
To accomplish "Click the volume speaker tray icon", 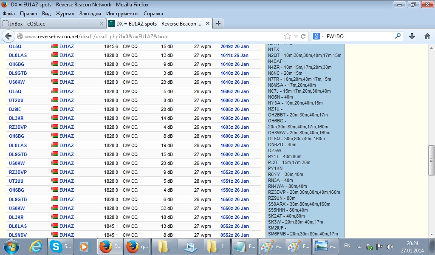I will 390,246.
